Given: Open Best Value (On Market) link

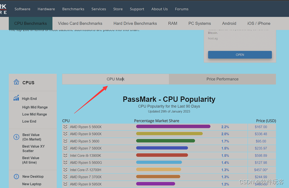Looking at the screenshot, I should [32, 137].
